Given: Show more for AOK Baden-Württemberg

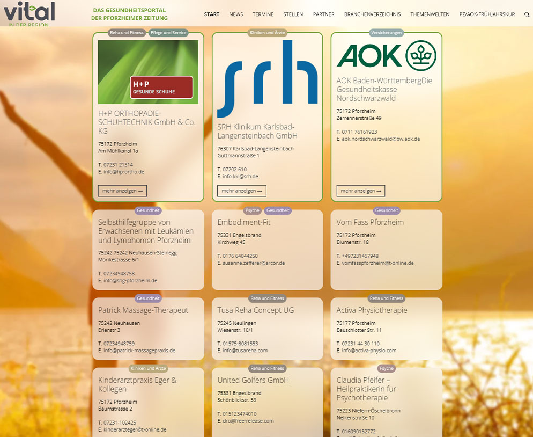Looking at the screenshot, I should (361, 191).
